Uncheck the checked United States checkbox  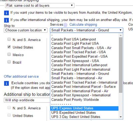point(9,47)
